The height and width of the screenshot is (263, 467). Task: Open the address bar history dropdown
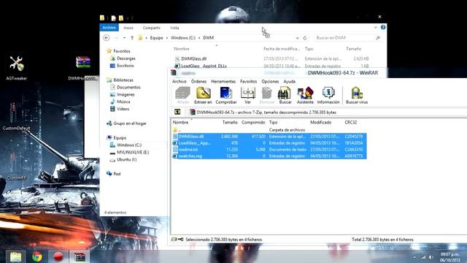297,38
